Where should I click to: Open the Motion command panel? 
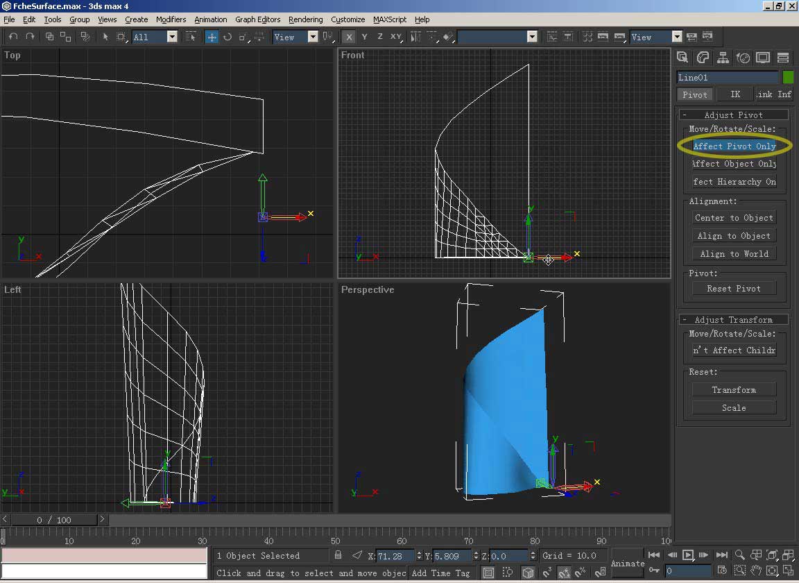[743, 58]
